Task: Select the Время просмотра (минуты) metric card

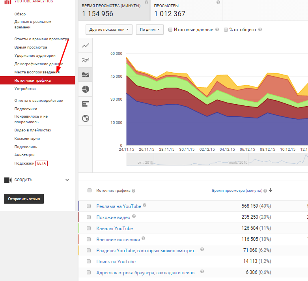Action: click(x=114, y=10)
